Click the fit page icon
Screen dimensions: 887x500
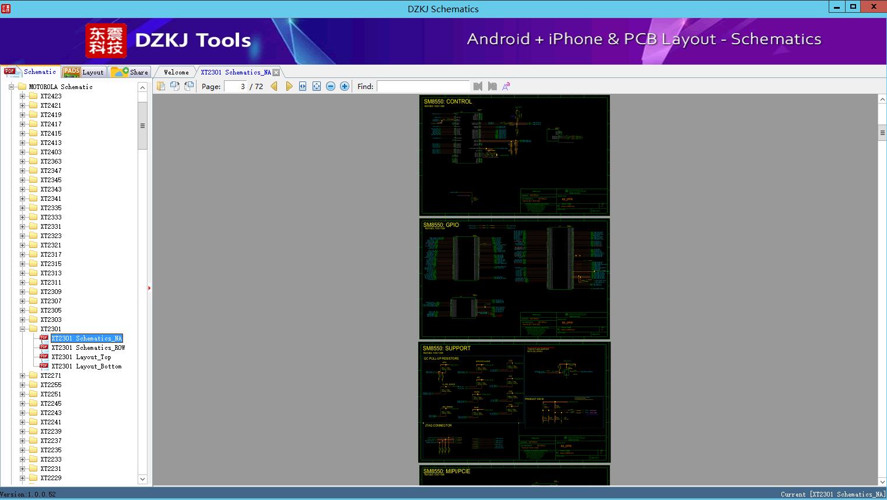coord(317,86)
